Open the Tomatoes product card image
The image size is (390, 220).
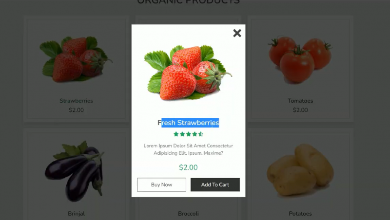(300, 59)
